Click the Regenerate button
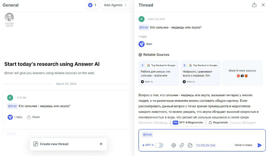 point(218,122)
